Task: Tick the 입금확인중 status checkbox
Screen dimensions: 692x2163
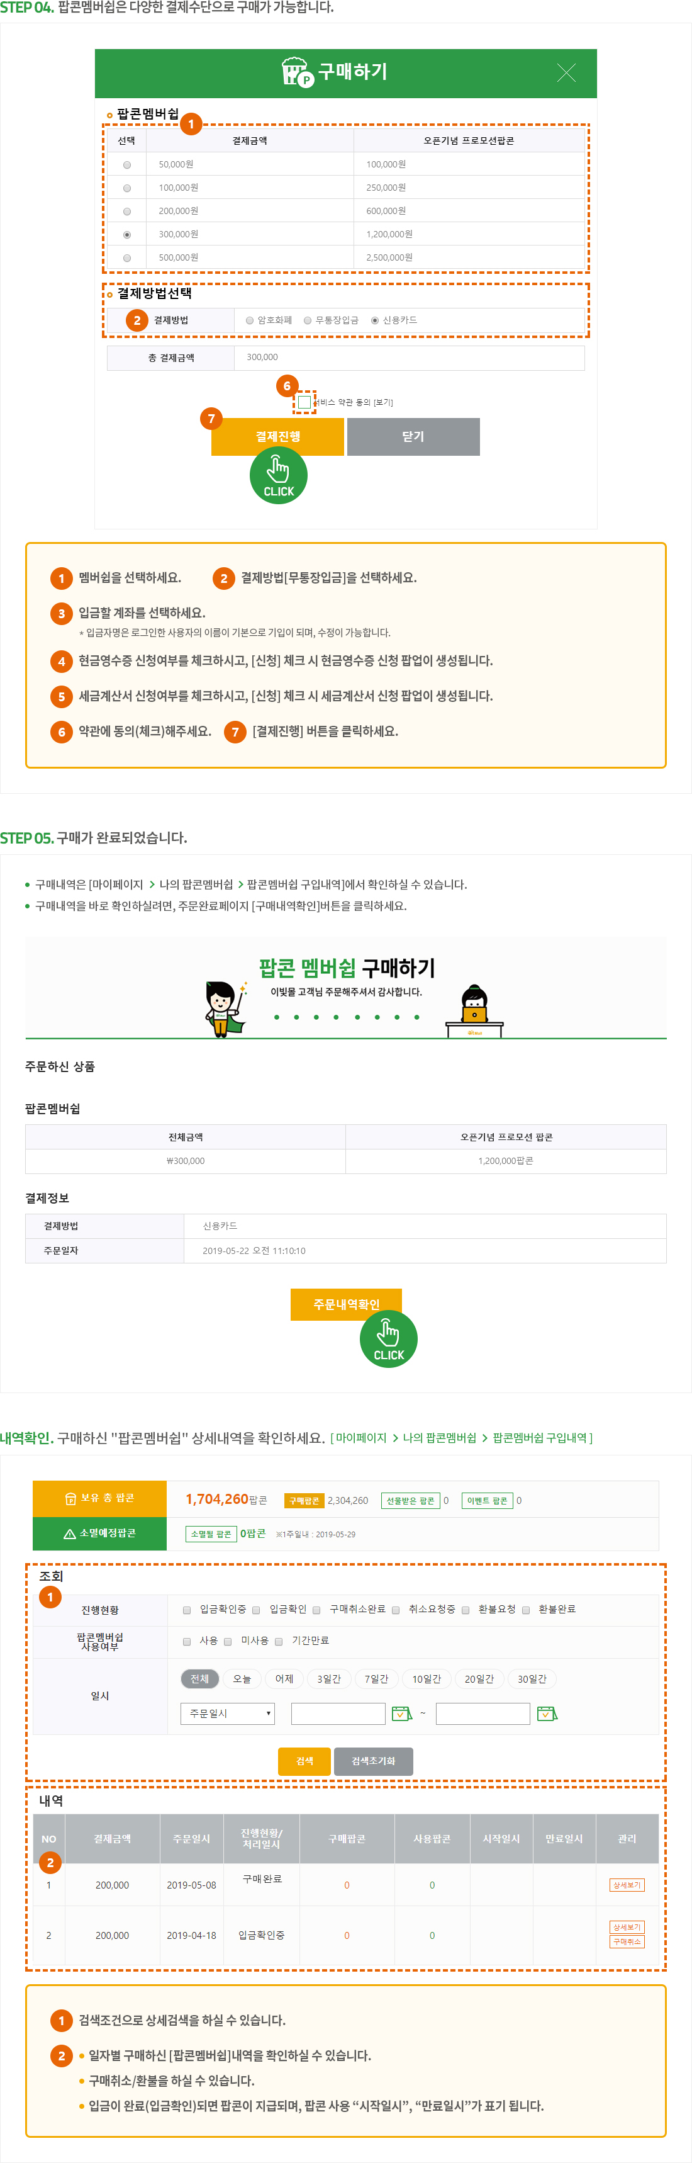Action: pos(187,1610)
